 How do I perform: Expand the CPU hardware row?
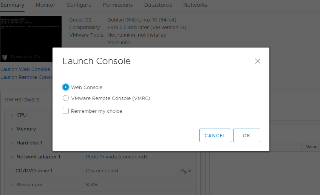(11, 115)
